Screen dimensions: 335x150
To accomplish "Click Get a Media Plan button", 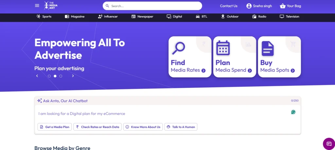I will point(55,127).
